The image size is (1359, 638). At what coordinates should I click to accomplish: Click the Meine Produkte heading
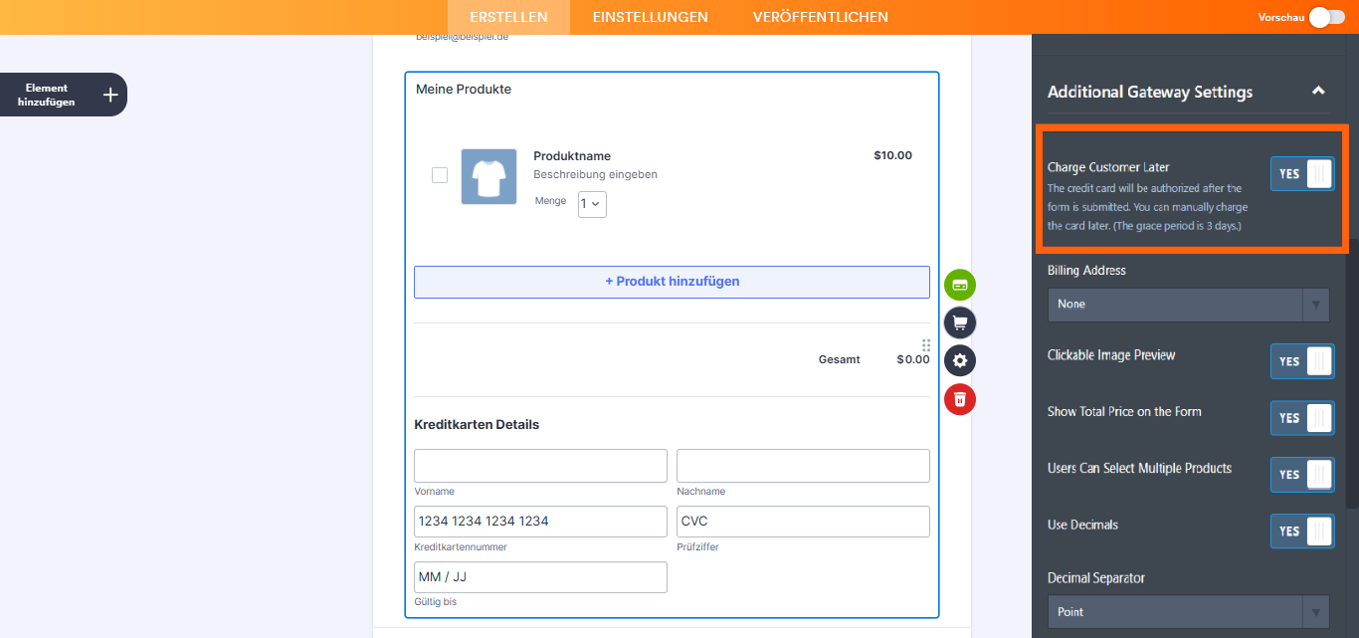click(464, 90)
